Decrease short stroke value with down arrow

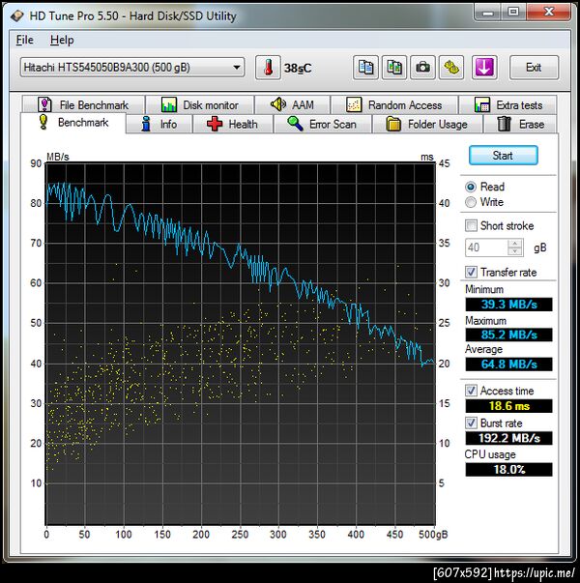coord(515,251)
